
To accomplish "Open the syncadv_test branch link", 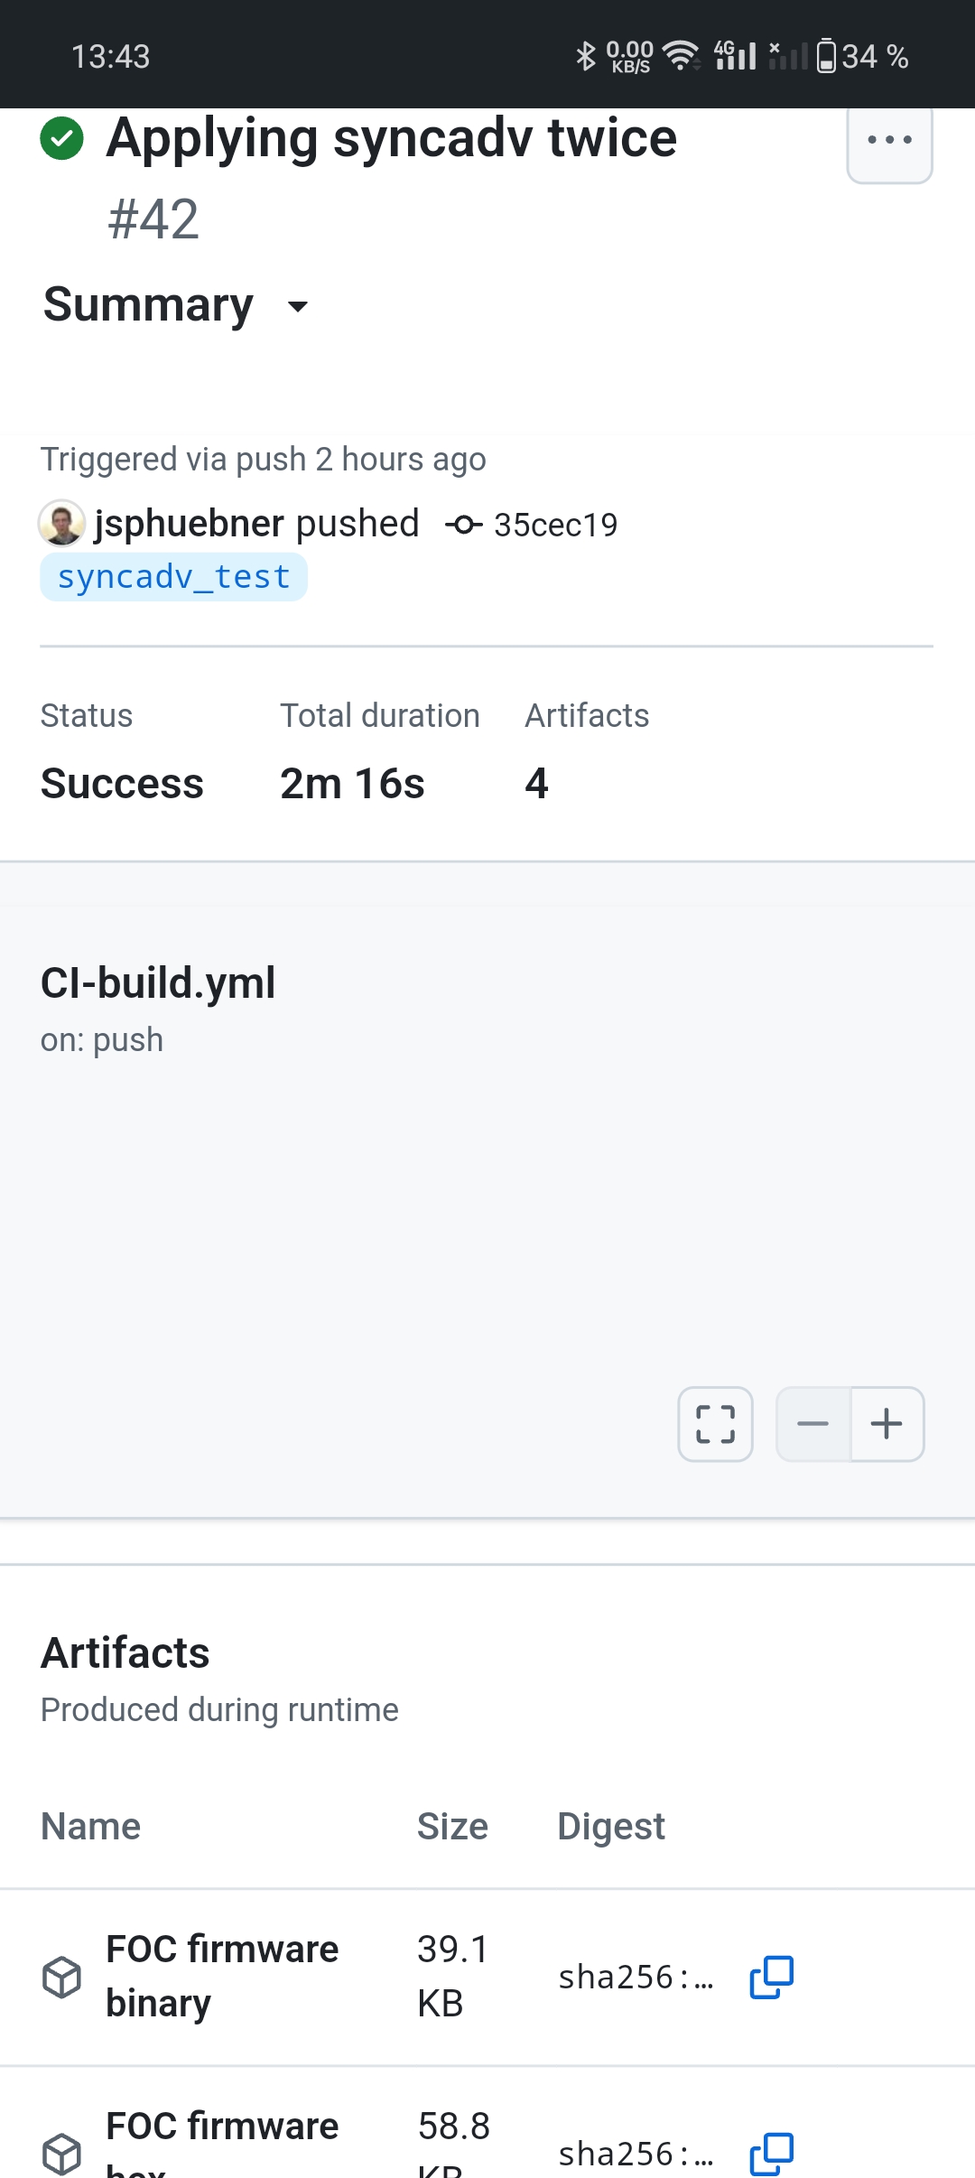I will 173,577.
